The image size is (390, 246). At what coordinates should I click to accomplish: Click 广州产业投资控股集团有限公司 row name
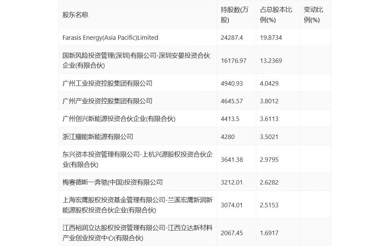[107, 101]
